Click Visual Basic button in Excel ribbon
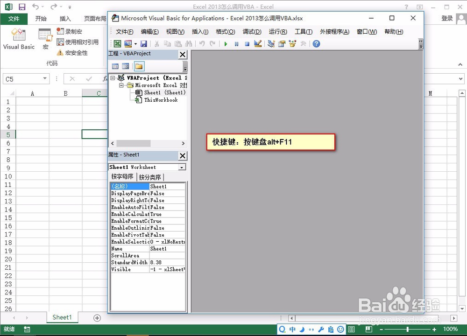Screen dimensions: 467x336 (19, 39)
